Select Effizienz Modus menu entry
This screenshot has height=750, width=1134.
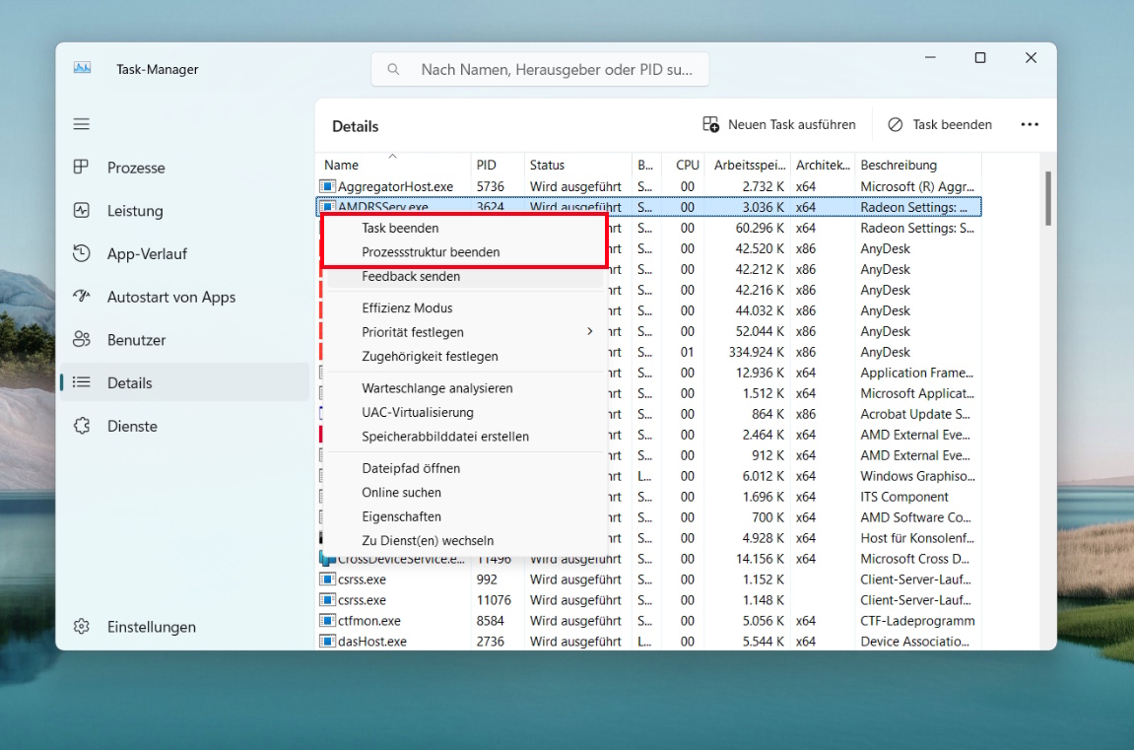[464, 307]
